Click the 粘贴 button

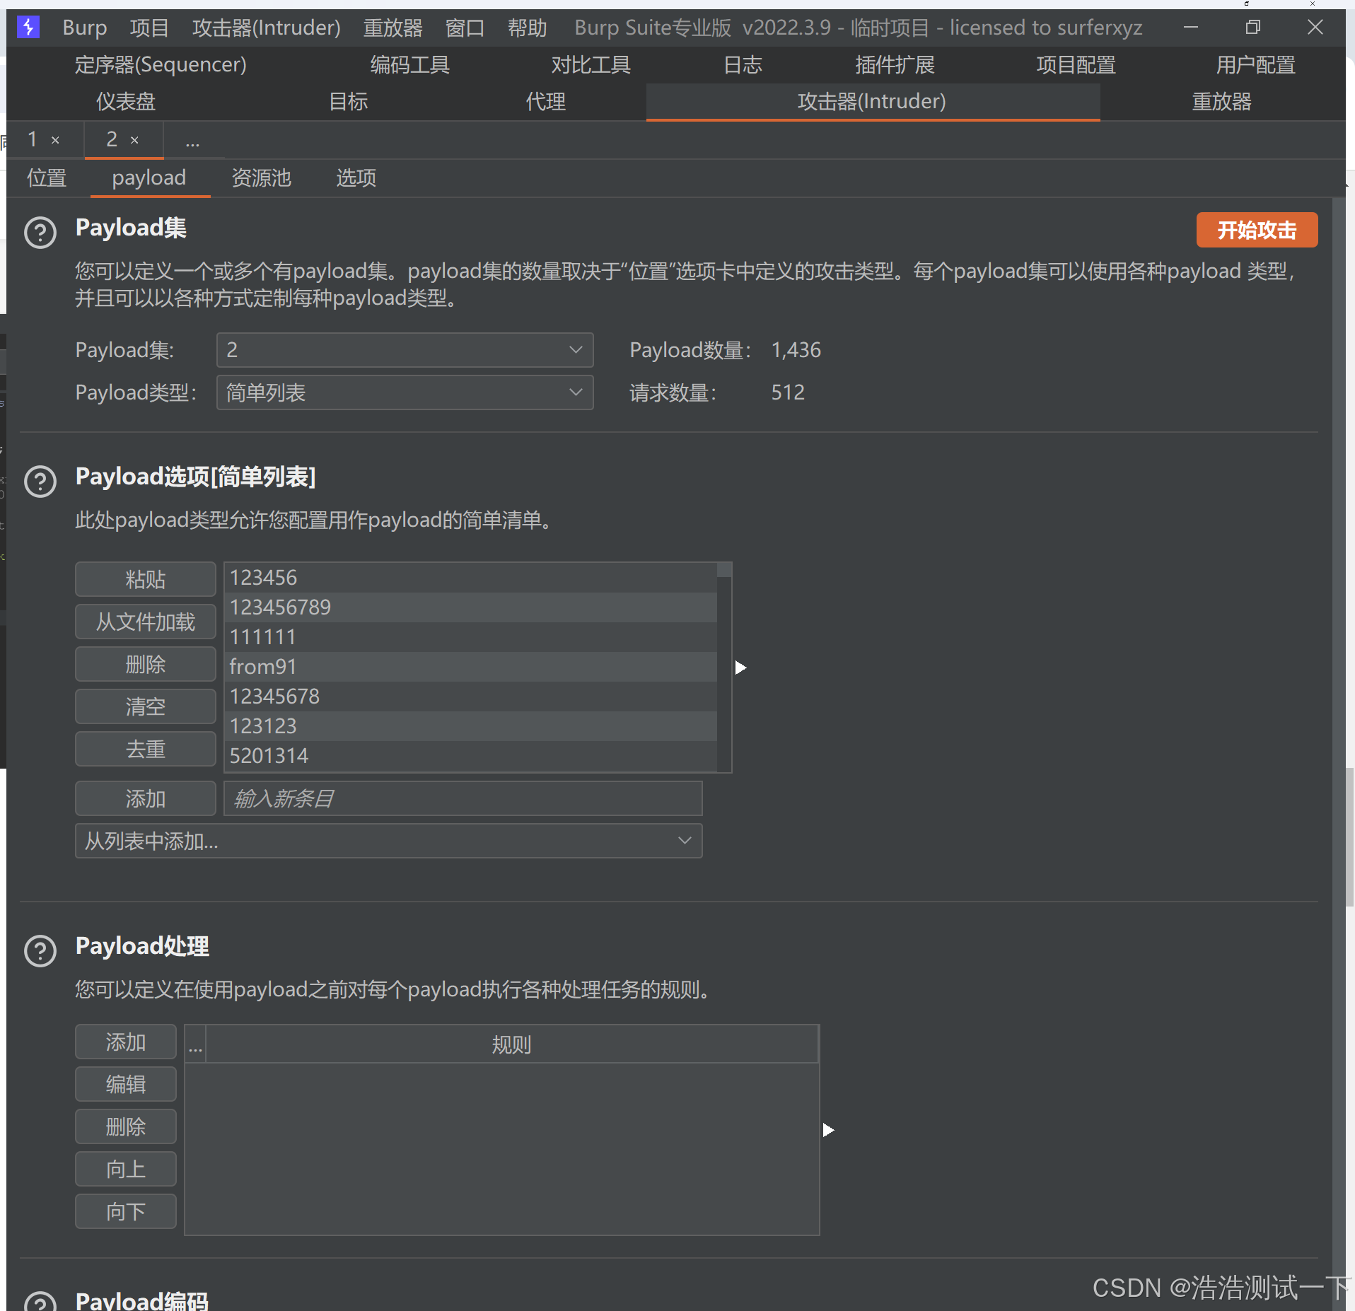click(x=146, y=579)
